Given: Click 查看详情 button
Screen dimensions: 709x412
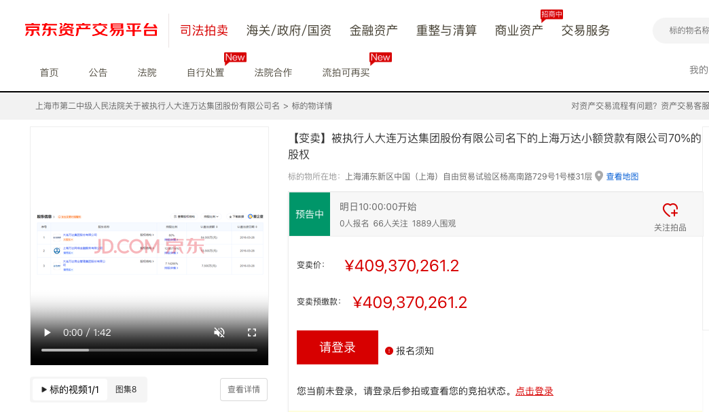Looking at the screenshot, I should point(244,390).
